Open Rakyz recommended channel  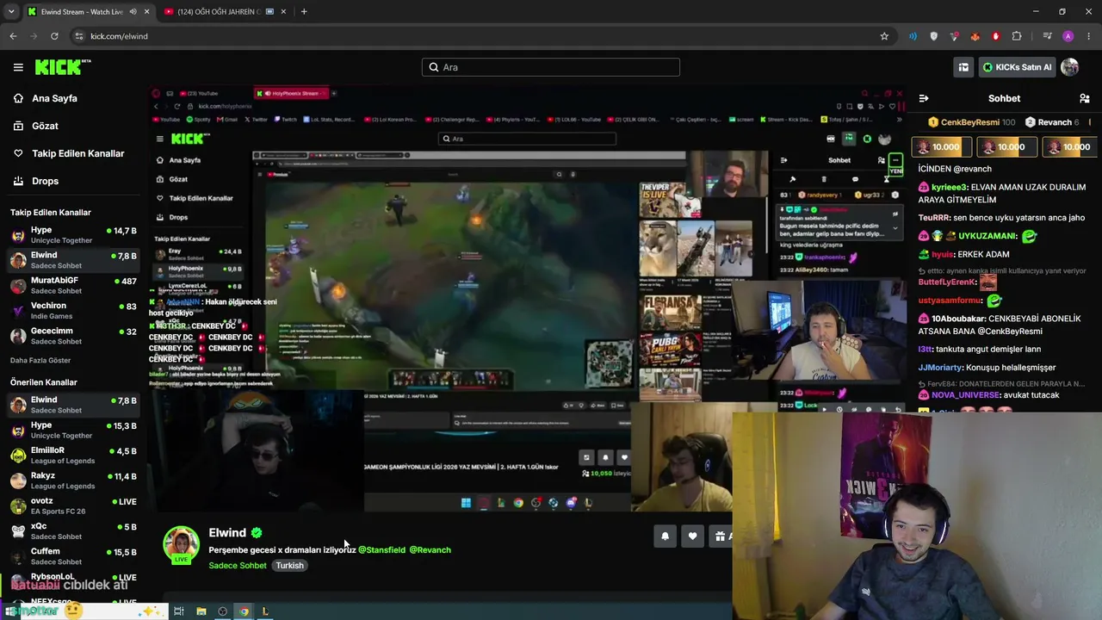pos(73,480)
